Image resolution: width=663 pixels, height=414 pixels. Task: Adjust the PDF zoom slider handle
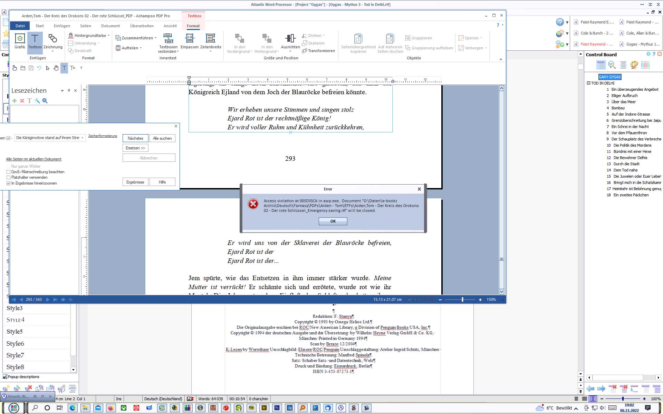pos(462,299)
